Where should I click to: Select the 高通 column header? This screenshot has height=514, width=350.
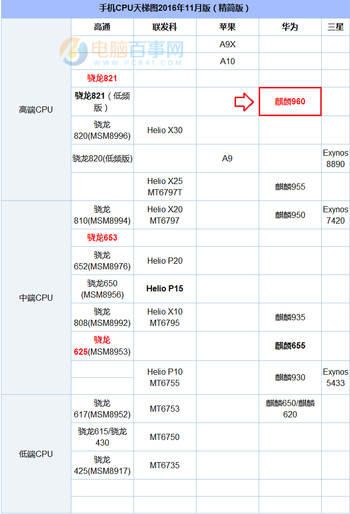click(x=102, y=27)
